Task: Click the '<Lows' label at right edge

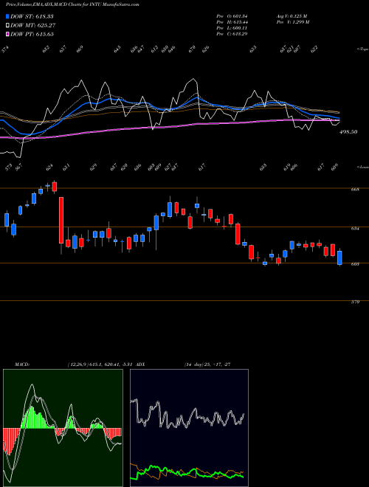Action: (x=362, y=167)
